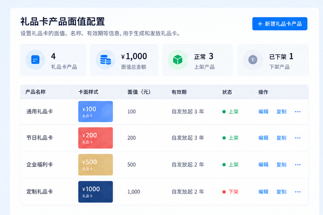This screenshot has width=323, height=215.
Task: Click the 新建礼品卡产品 button
Action: coord(280,24)
